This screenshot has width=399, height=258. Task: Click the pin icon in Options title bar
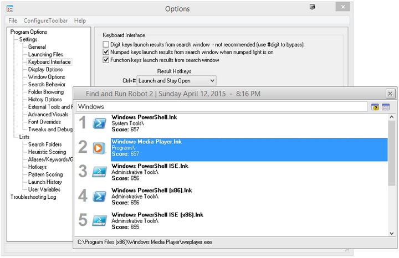click(312, 7)
